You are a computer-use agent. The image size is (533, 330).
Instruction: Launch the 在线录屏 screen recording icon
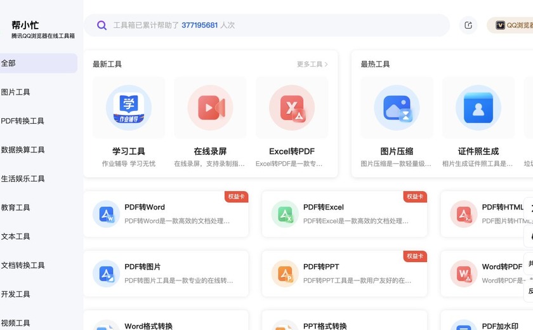pyautogui.click(x=210, y=108)
